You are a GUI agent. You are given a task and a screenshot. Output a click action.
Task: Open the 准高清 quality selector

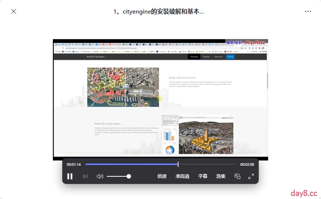click(182, 176)
